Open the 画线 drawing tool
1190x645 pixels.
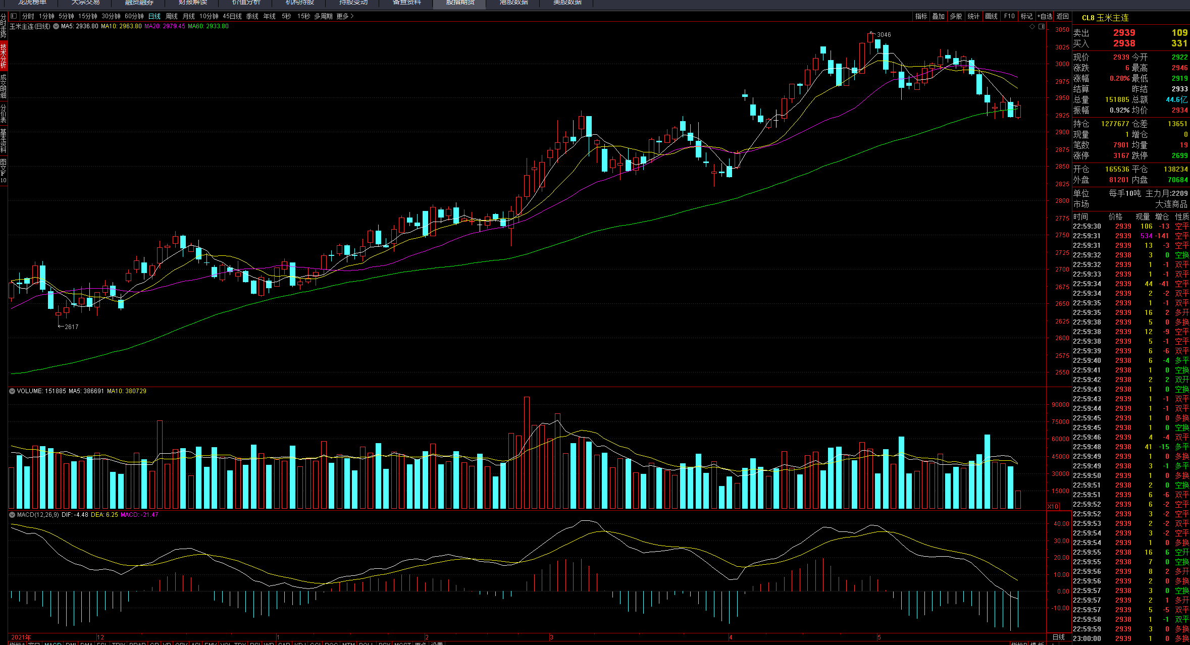(x=991, y=16)
